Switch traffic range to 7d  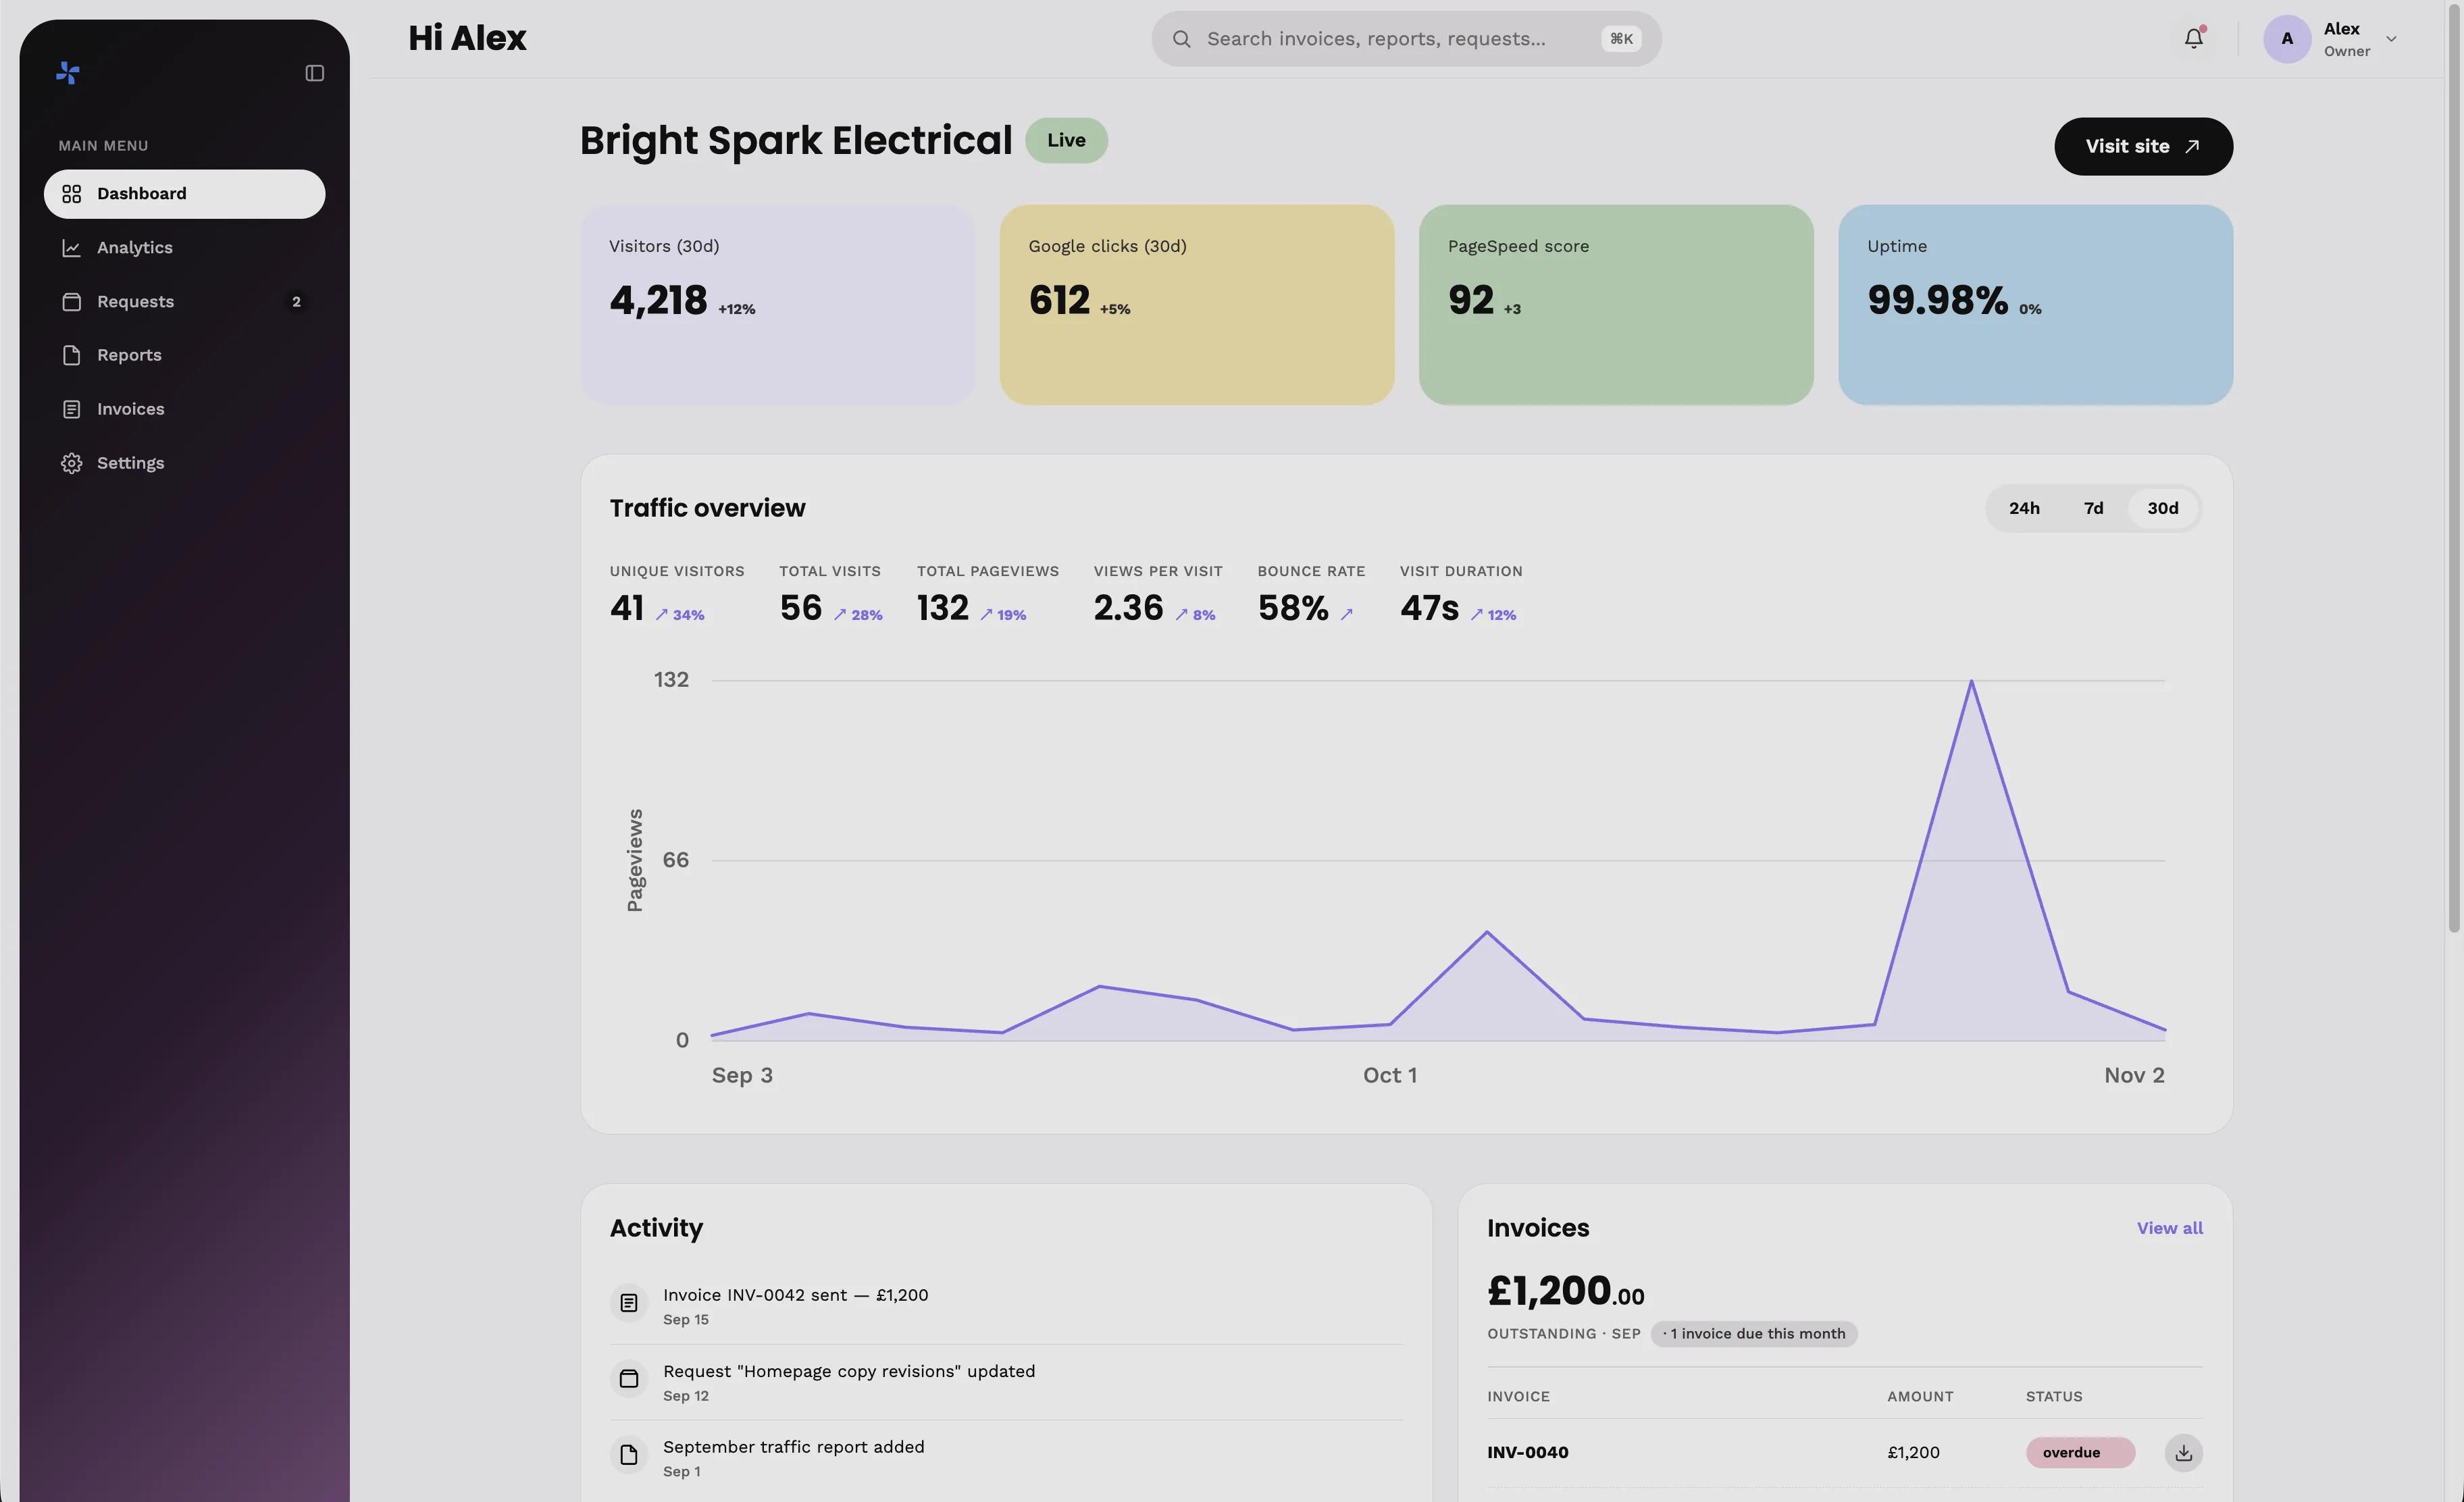[2093, 508]
